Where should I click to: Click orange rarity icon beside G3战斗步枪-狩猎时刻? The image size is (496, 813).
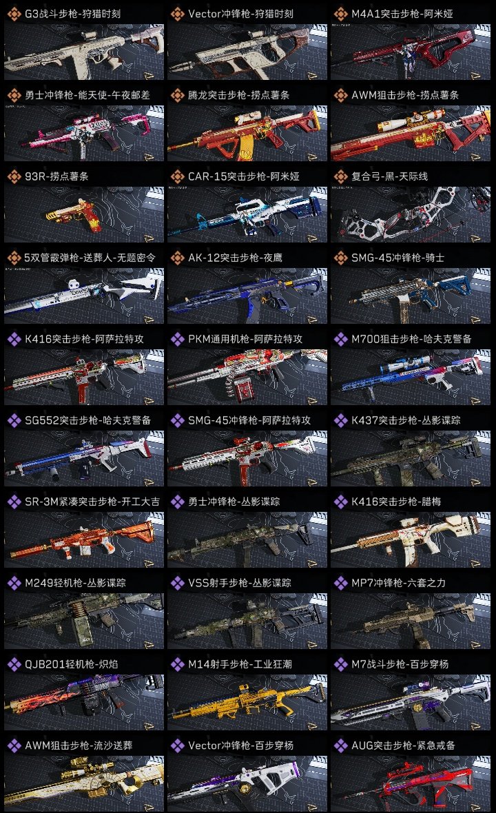tap(14, 14)
